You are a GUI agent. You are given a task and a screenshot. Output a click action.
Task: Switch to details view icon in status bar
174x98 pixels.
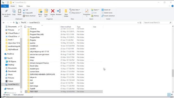(x=169, y=95)
